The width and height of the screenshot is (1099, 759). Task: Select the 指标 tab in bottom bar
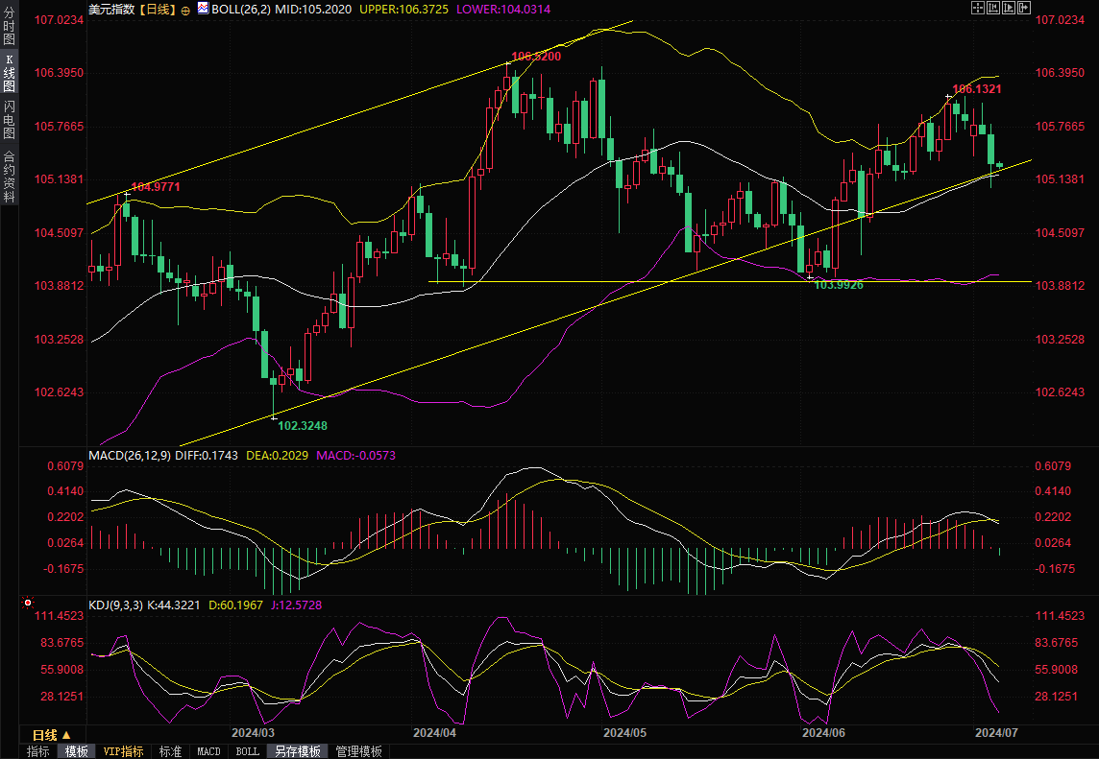(x=38, y=751)
